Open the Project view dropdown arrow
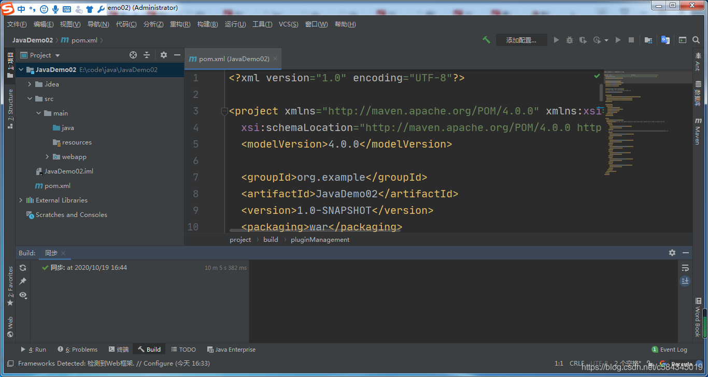708x377 pixels. 58,55
